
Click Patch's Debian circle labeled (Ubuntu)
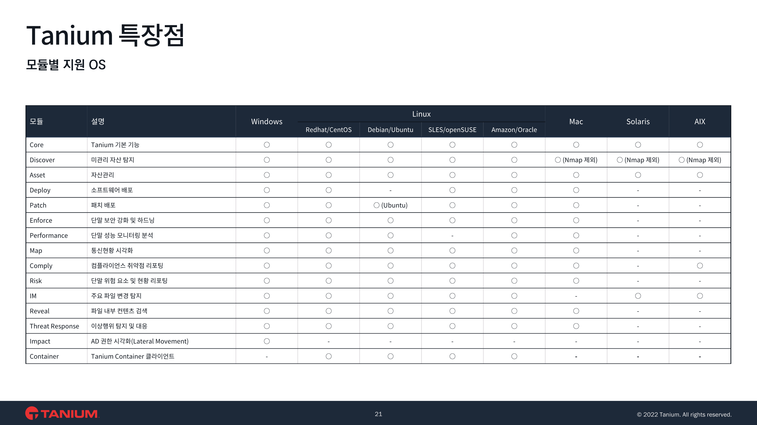[x=376, y=205]
